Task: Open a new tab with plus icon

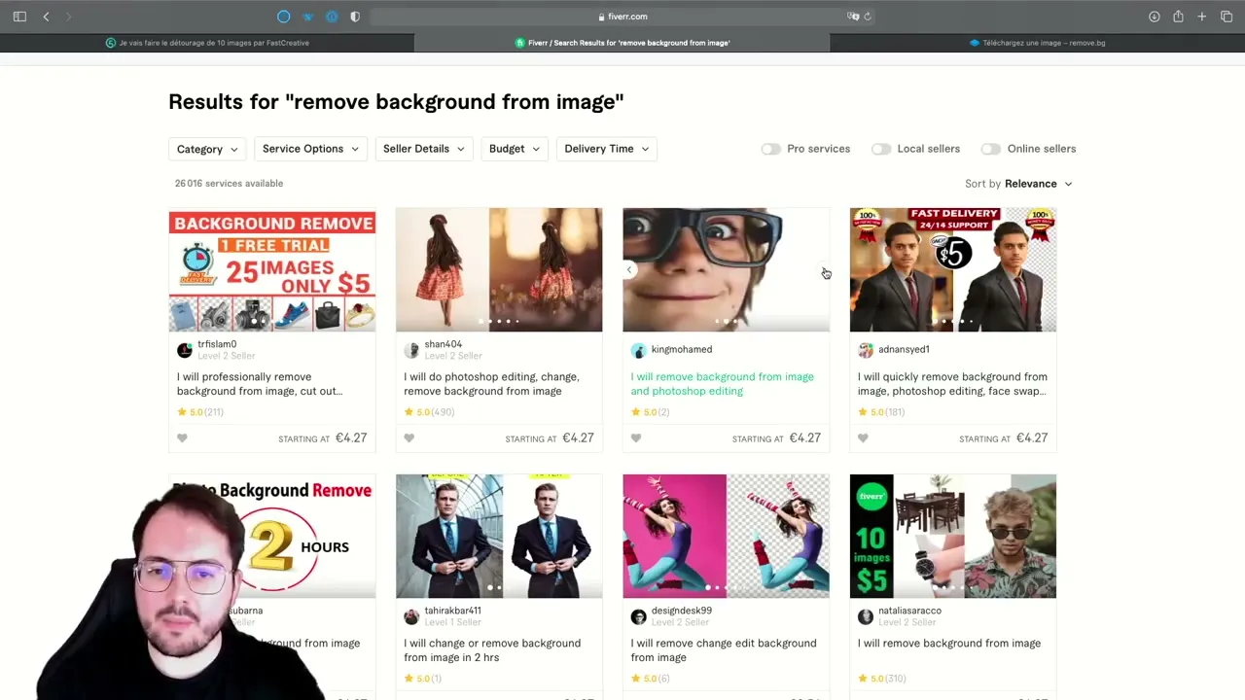Action: [x=1202, y=17]
